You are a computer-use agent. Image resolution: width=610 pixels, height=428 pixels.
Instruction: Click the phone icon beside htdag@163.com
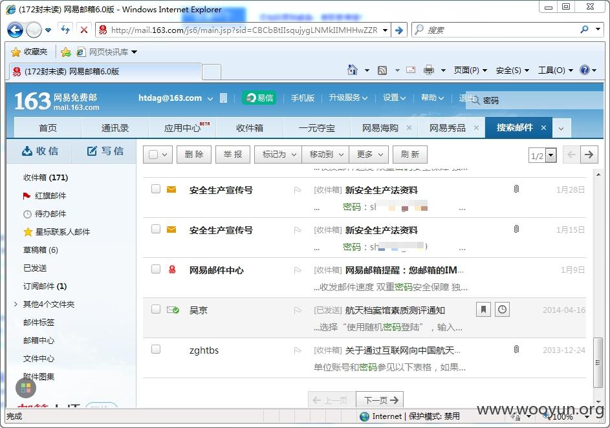(223, 98)
